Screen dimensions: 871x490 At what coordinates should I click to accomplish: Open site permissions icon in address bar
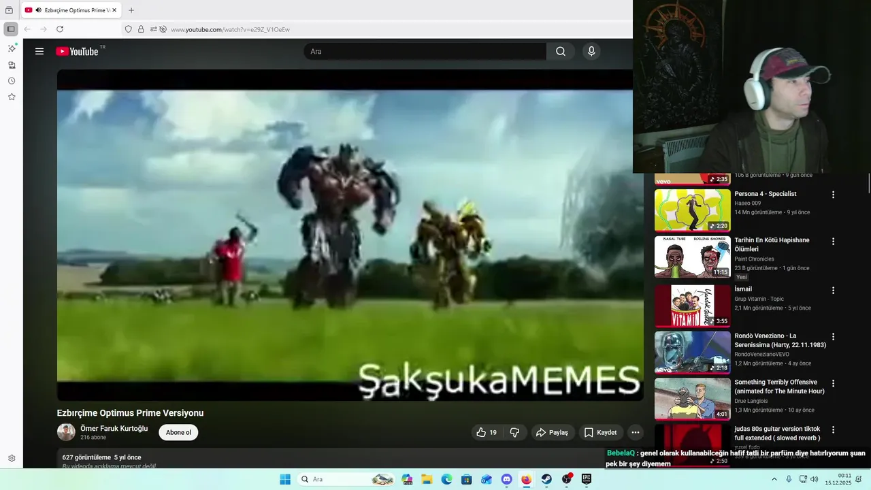(153, 29)
